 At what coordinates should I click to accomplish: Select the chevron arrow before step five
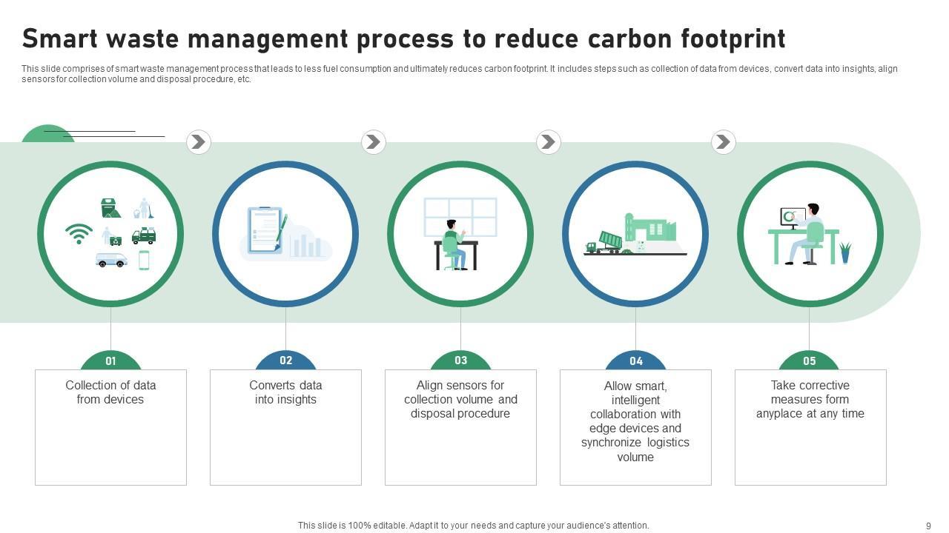coord(723,142)
